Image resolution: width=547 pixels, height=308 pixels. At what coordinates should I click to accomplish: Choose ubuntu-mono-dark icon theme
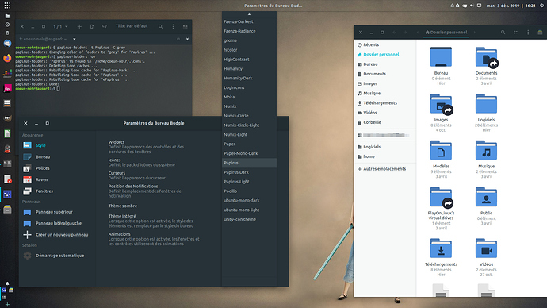pos(249,201)
